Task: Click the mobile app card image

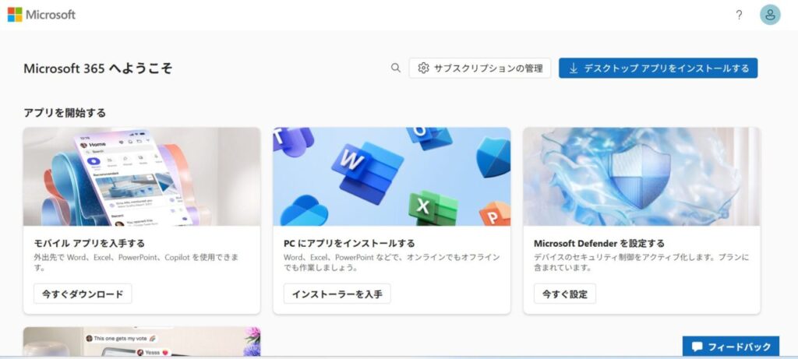Action: tap(142, 177)
